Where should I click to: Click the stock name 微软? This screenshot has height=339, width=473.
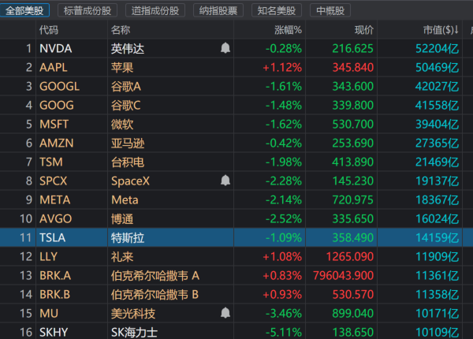(x=122, y=125)
